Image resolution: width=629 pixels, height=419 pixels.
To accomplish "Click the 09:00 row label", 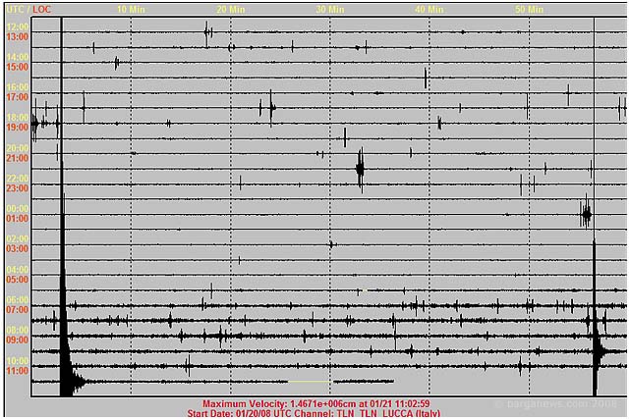I will [17, 340].
